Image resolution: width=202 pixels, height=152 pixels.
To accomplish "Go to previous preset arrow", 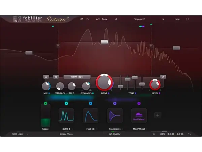I will [116, 19].
